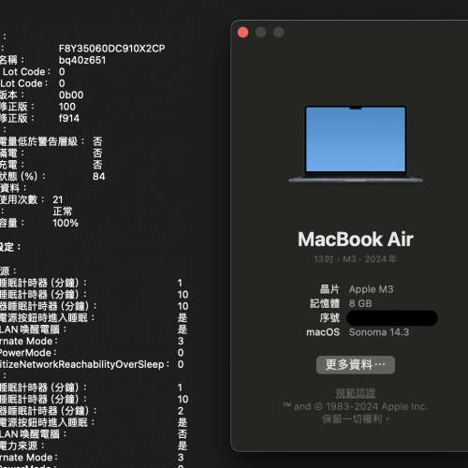468x468 pixels.
Task: Click the 0b00 version value
Action: (71, 95)
